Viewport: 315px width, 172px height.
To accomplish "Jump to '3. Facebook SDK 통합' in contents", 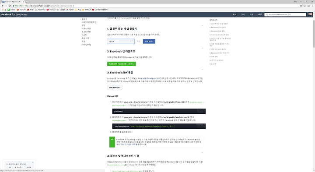I will click(217, 31).
